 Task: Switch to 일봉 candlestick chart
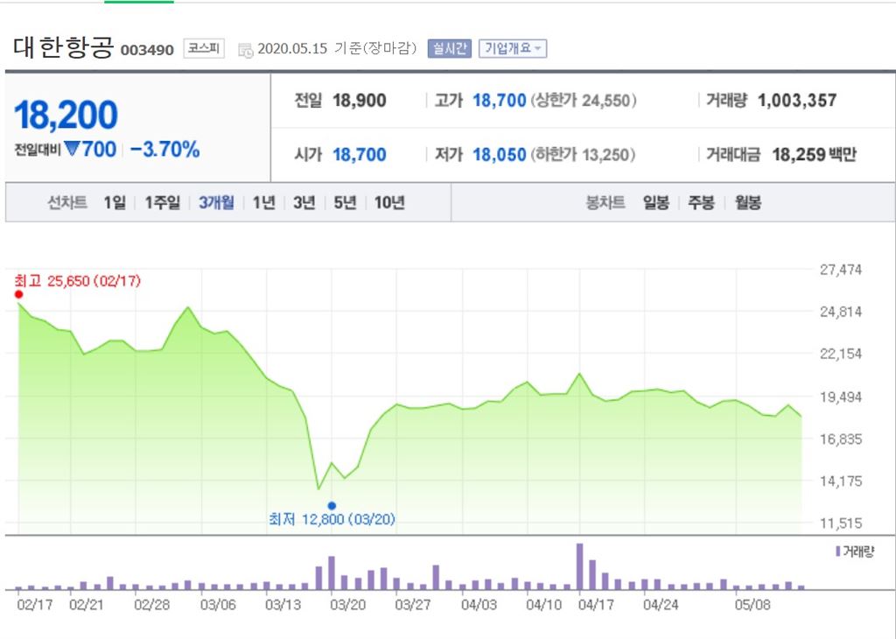[x=655, y=202]
